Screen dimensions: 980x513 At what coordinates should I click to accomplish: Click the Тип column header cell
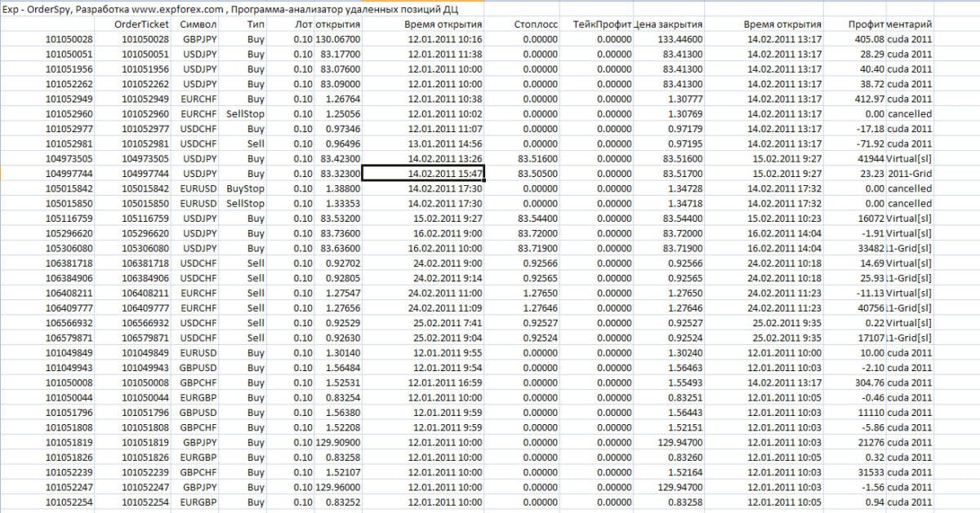point(255,24)
